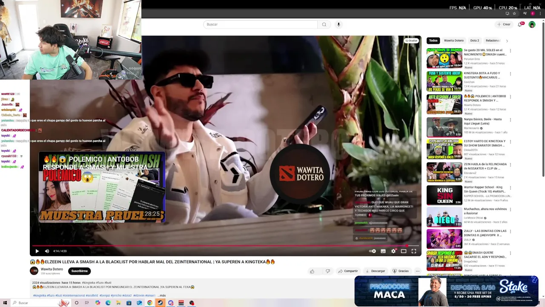
Task: Open YouTube notifications bell
Action: tap(520, 24)
